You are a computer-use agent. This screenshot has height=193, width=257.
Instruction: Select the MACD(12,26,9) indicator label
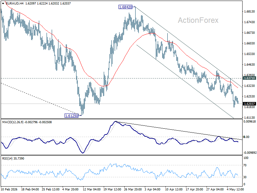point(13,122)
